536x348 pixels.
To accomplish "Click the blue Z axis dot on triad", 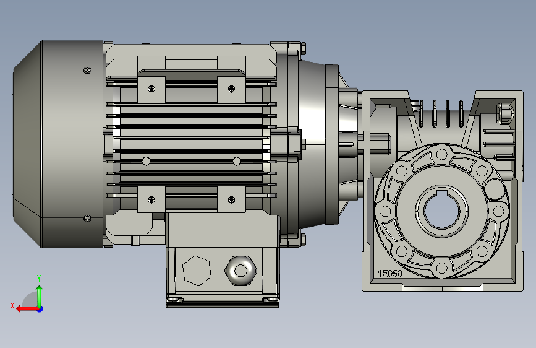I will [40, 309].
